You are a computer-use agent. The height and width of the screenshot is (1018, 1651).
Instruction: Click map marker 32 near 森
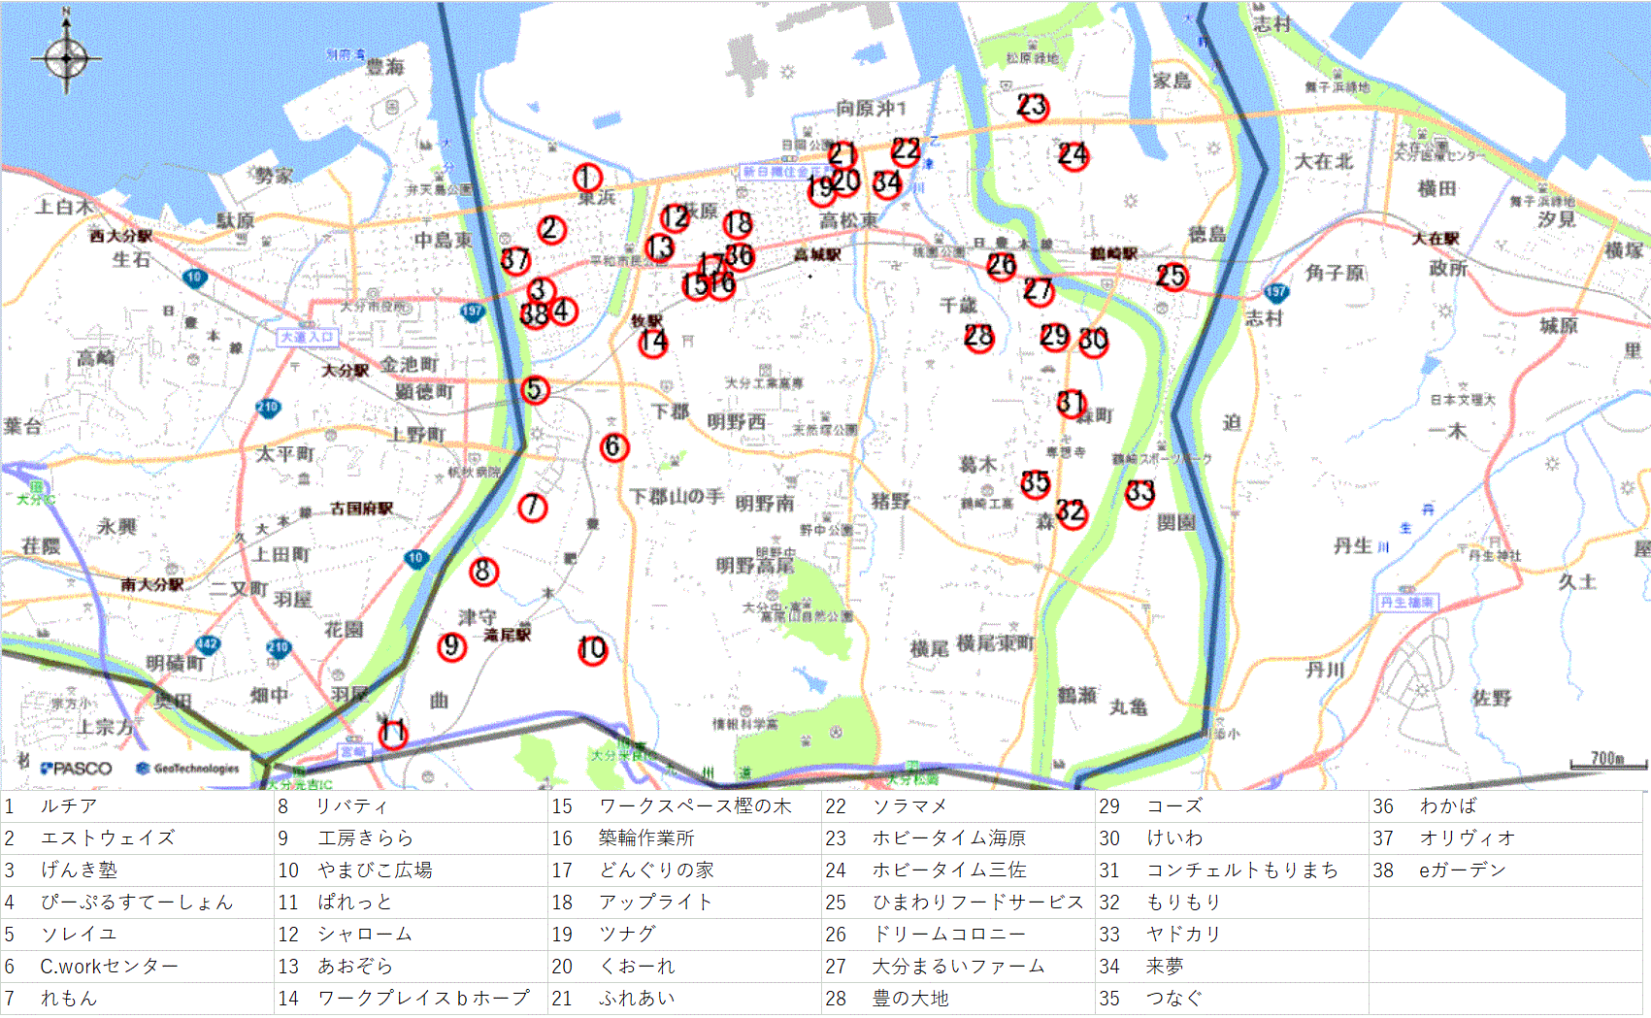click(x=1071, y=512)
